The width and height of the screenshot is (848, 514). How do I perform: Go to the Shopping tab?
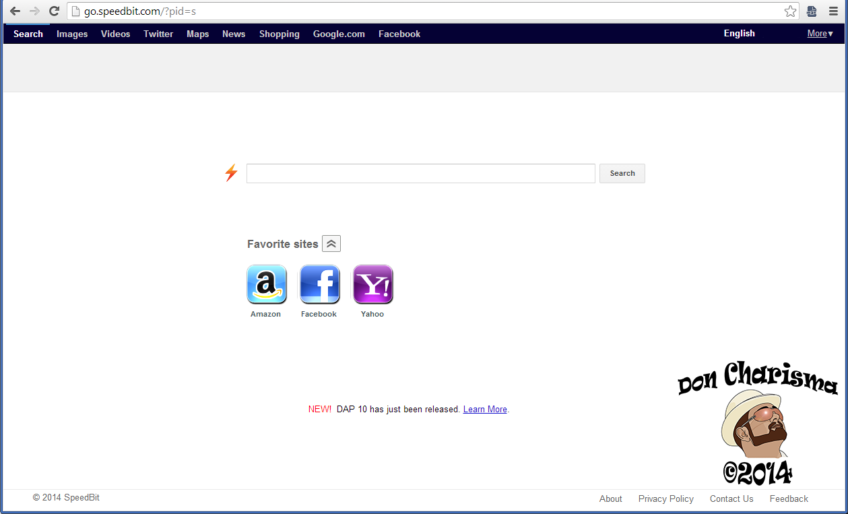click(x=279, y=34)
